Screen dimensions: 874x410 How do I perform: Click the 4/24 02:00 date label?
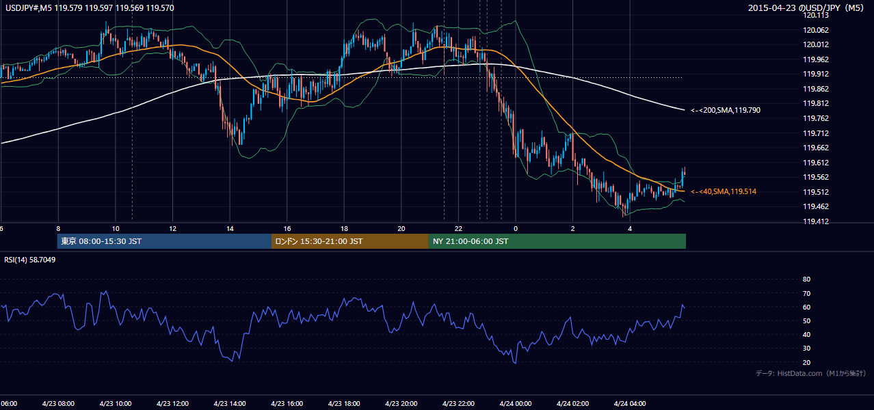572,403
